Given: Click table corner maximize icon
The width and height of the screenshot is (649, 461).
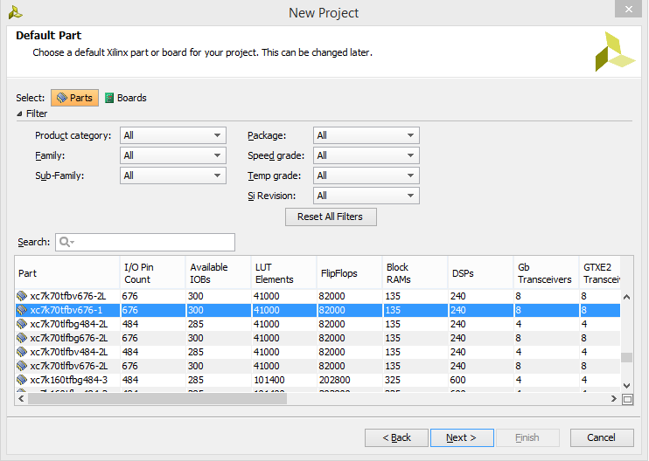Looking at the screenshot, I should pyautogui.click(x=627, y=399).
